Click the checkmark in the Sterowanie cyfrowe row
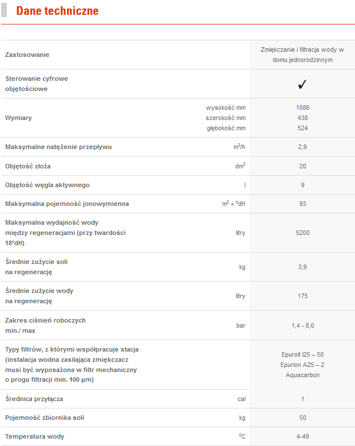The height and width of the screenshot is (446, 355). pyautogui.click(x=302, y=84)
